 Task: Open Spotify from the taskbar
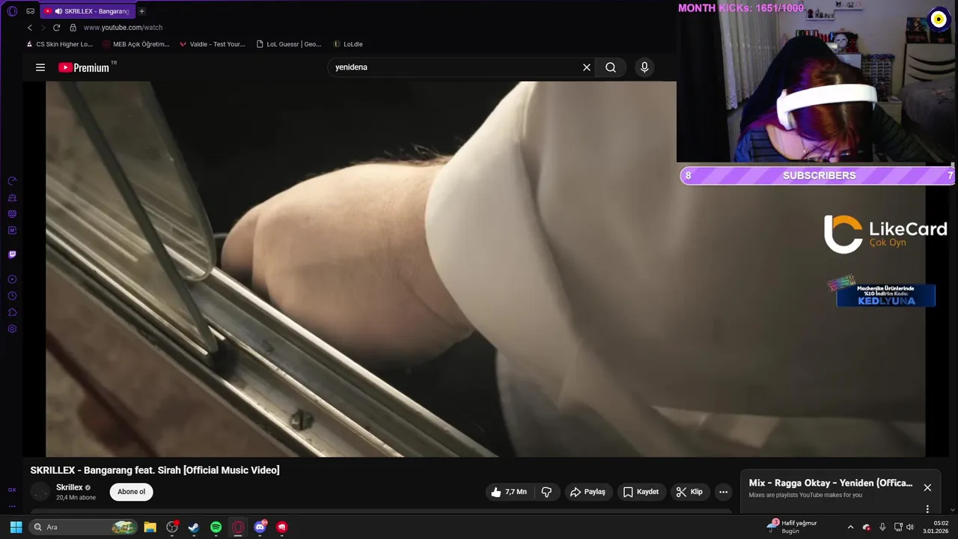click(216, 527)
